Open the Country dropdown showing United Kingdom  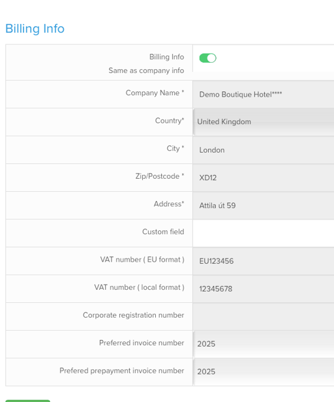[x=264, y=122]
